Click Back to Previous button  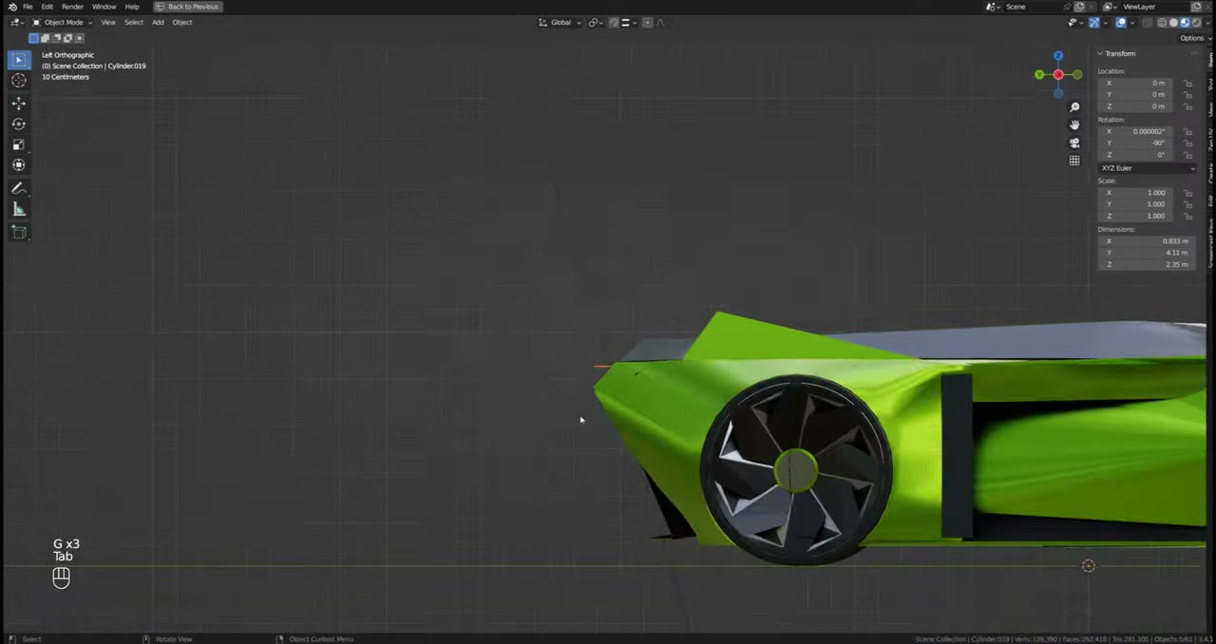click(x=187, y=7)
